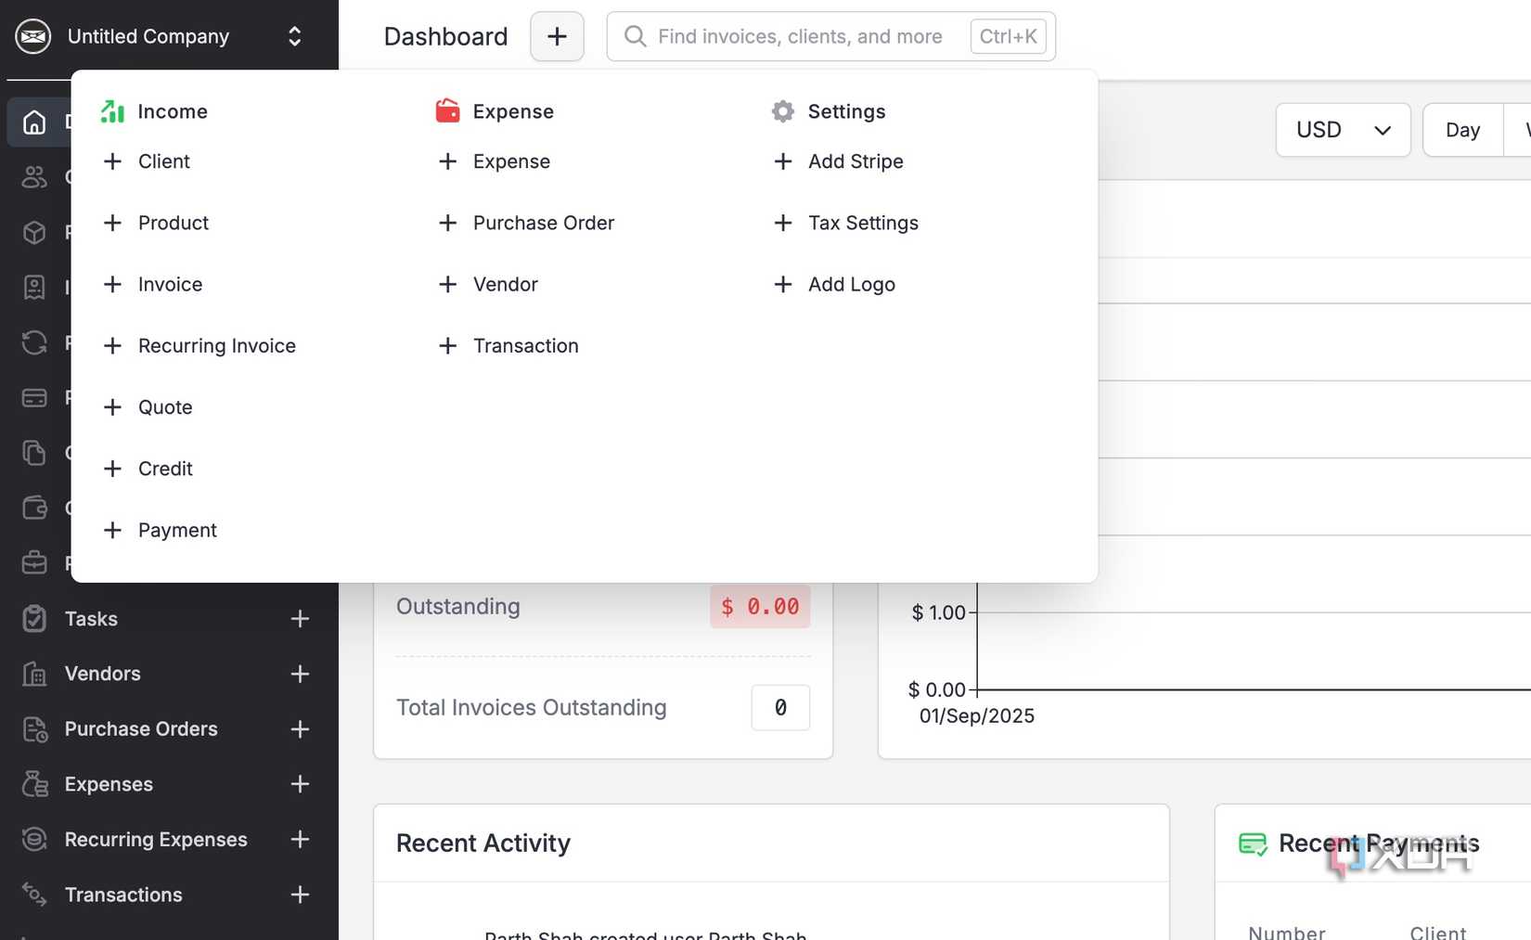
Task: Click the quick-add plus button beside Dashboard
Action: [x=557, y=36]
